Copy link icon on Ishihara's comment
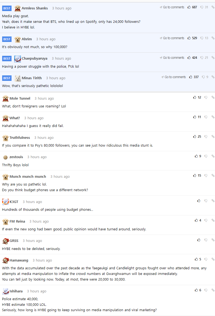The width and height of the screenshot is (215, 316). (x=213, y=290)
